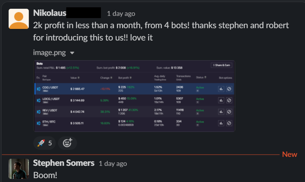Click Stephen Somers's profile photo
This screenshot has height=182, width=305.
coord(19,169)
